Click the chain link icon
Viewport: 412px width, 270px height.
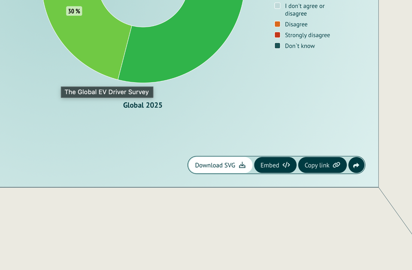click(336, 165)
